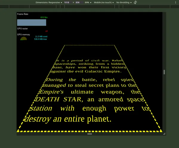Click the 60.0 fps value
179x148 pixels.
click(x=44, y=17)
